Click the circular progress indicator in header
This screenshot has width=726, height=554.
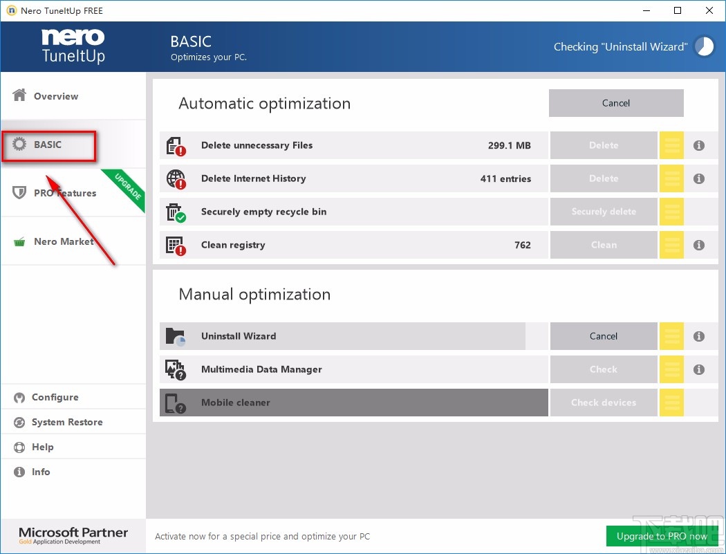(x=704, y=46)
